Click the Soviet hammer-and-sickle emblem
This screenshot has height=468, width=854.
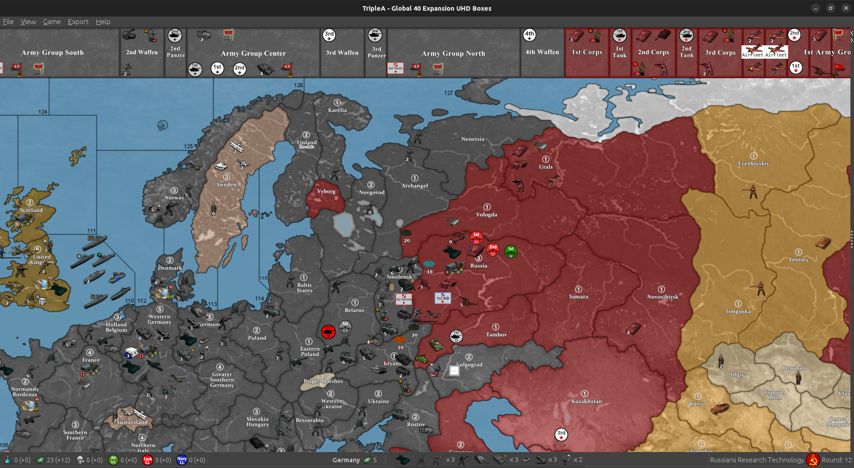click(813, 460)
